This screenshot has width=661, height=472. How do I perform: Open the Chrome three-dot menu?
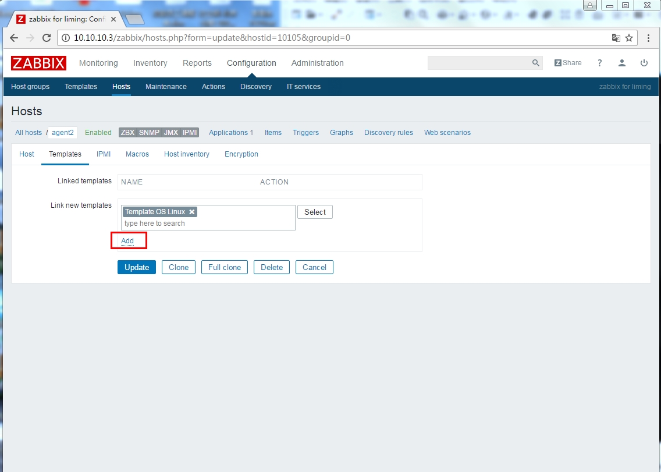pyautogui.click(x=648, y=38)
